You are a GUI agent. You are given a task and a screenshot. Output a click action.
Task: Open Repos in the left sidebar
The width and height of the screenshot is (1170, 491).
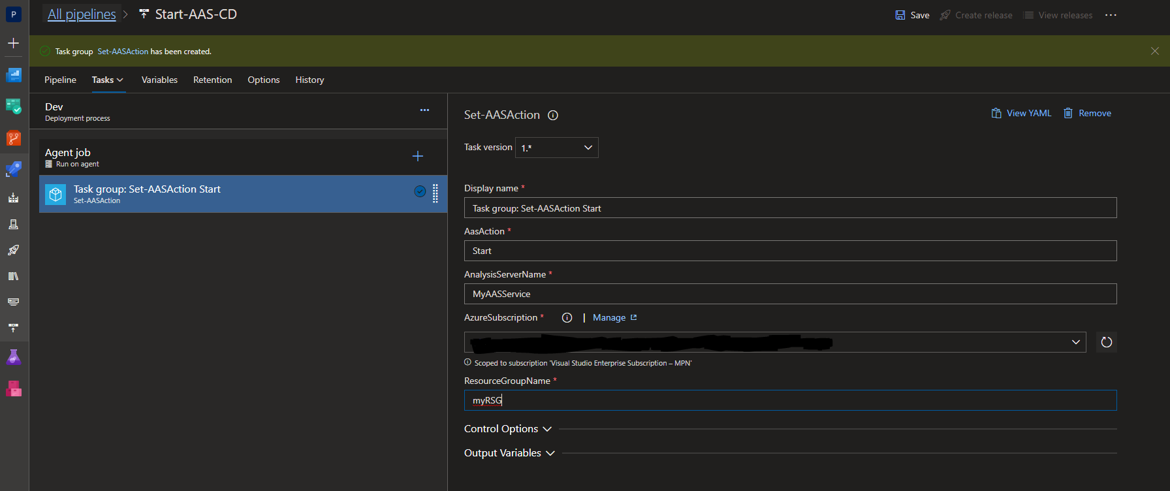[x=13, y=138]
